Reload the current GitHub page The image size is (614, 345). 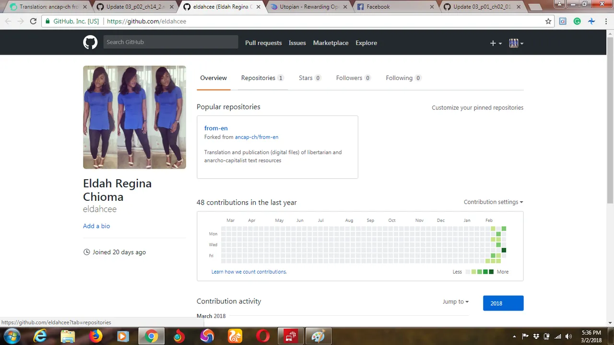[x=33, y=21]
